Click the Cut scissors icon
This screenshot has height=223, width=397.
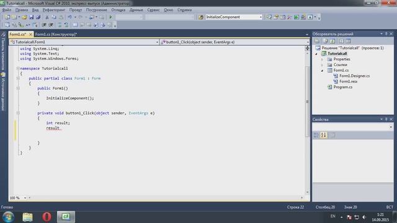(47, 17)
